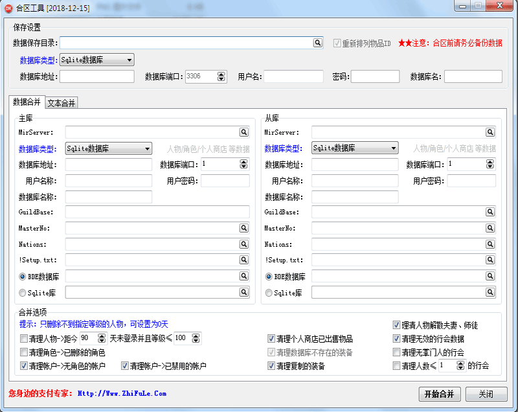
Task: Click the app icon in the title bar
Action: click(8, 8)
